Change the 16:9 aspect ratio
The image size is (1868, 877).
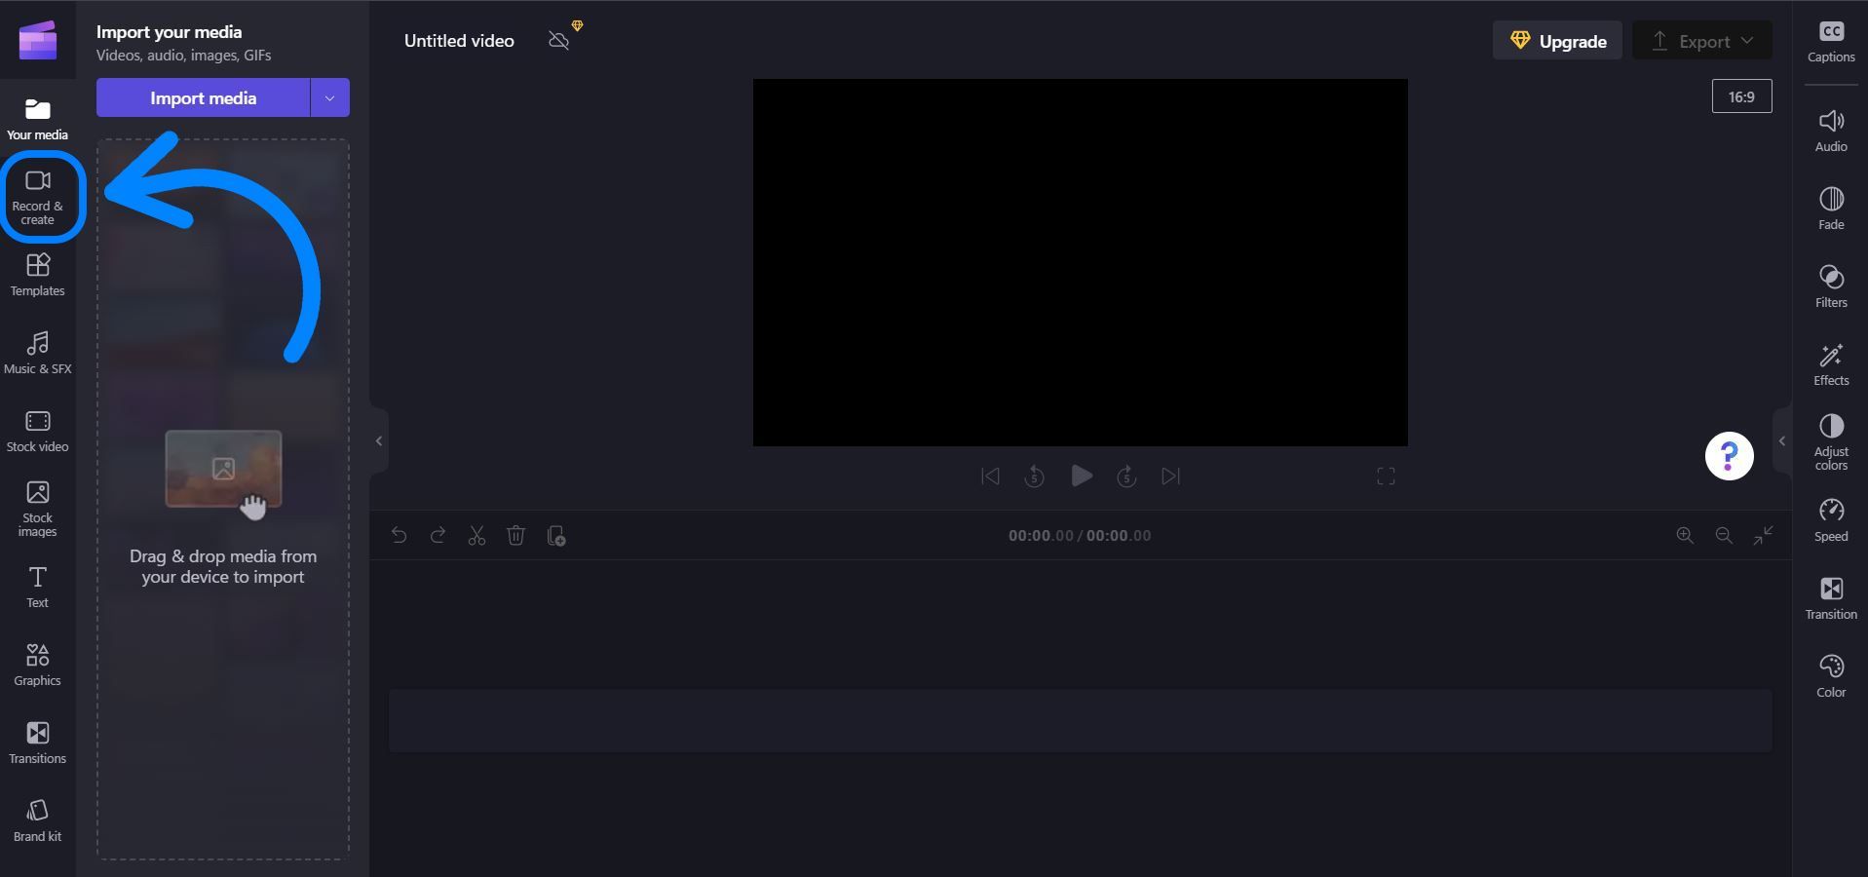(1740, 96)
